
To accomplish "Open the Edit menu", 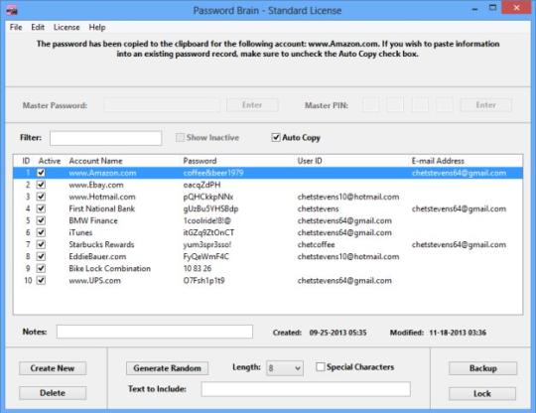I will click(38, 28).
